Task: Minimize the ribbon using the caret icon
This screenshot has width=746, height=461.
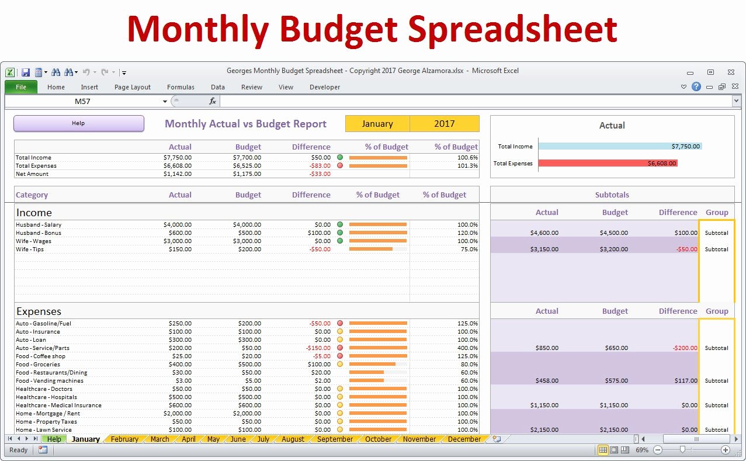Action: (x=684, y=87)
